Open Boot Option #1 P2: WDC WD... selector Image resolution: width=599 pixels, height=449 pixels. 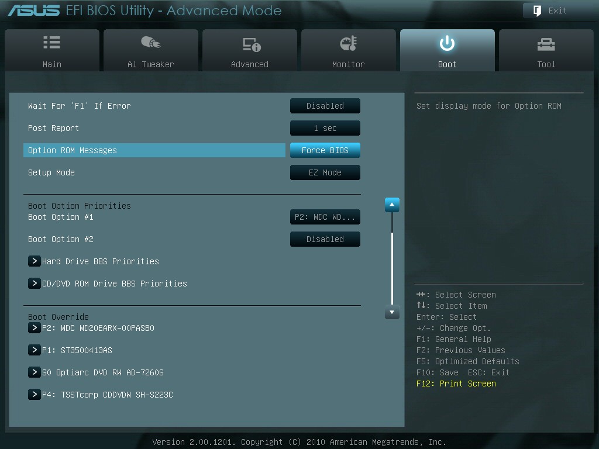[325, 217]
